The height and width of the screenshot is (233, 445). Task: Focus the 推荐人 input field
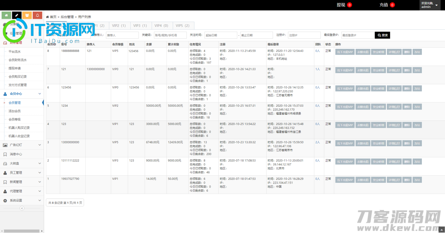[x=122, y=35]
